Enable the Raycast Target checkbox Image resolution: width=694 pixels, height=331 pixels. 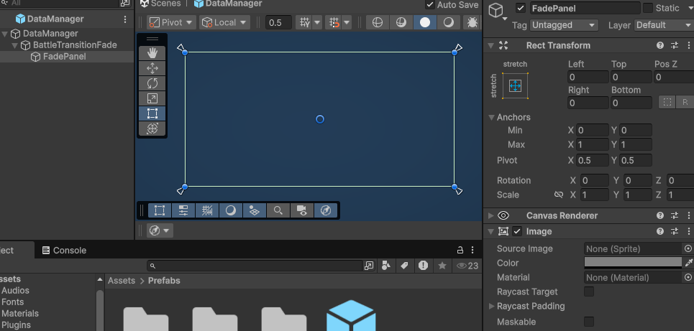[x=589, y=292]
